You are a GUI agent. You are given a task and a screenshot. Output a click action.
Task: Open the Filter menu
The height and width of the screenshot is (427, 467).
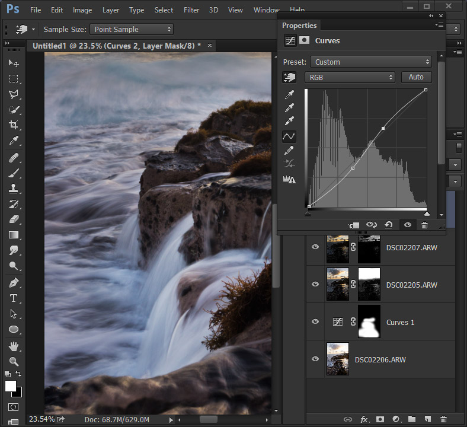191,10
